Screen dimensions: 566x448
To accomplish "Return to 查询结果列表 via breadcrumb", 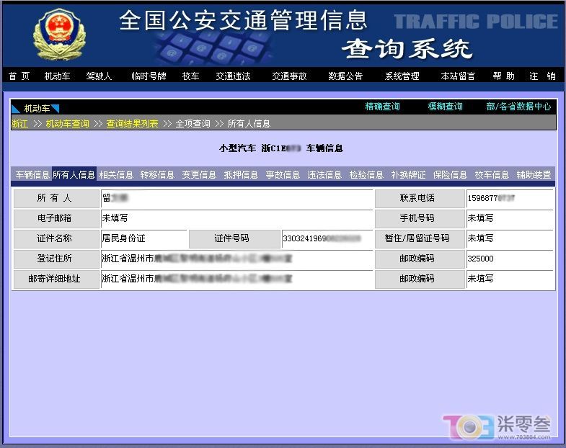I will coord(132,124).
